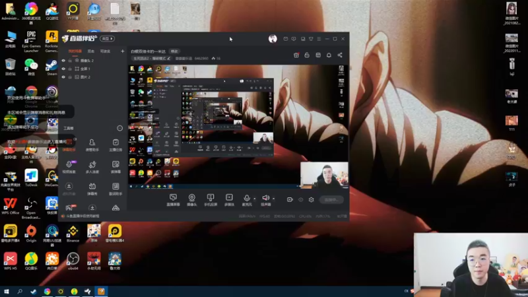The height and width of the screenshot is (297, 528).
Task: Select the 摄像头 2 source row
Action: [92, 61]
